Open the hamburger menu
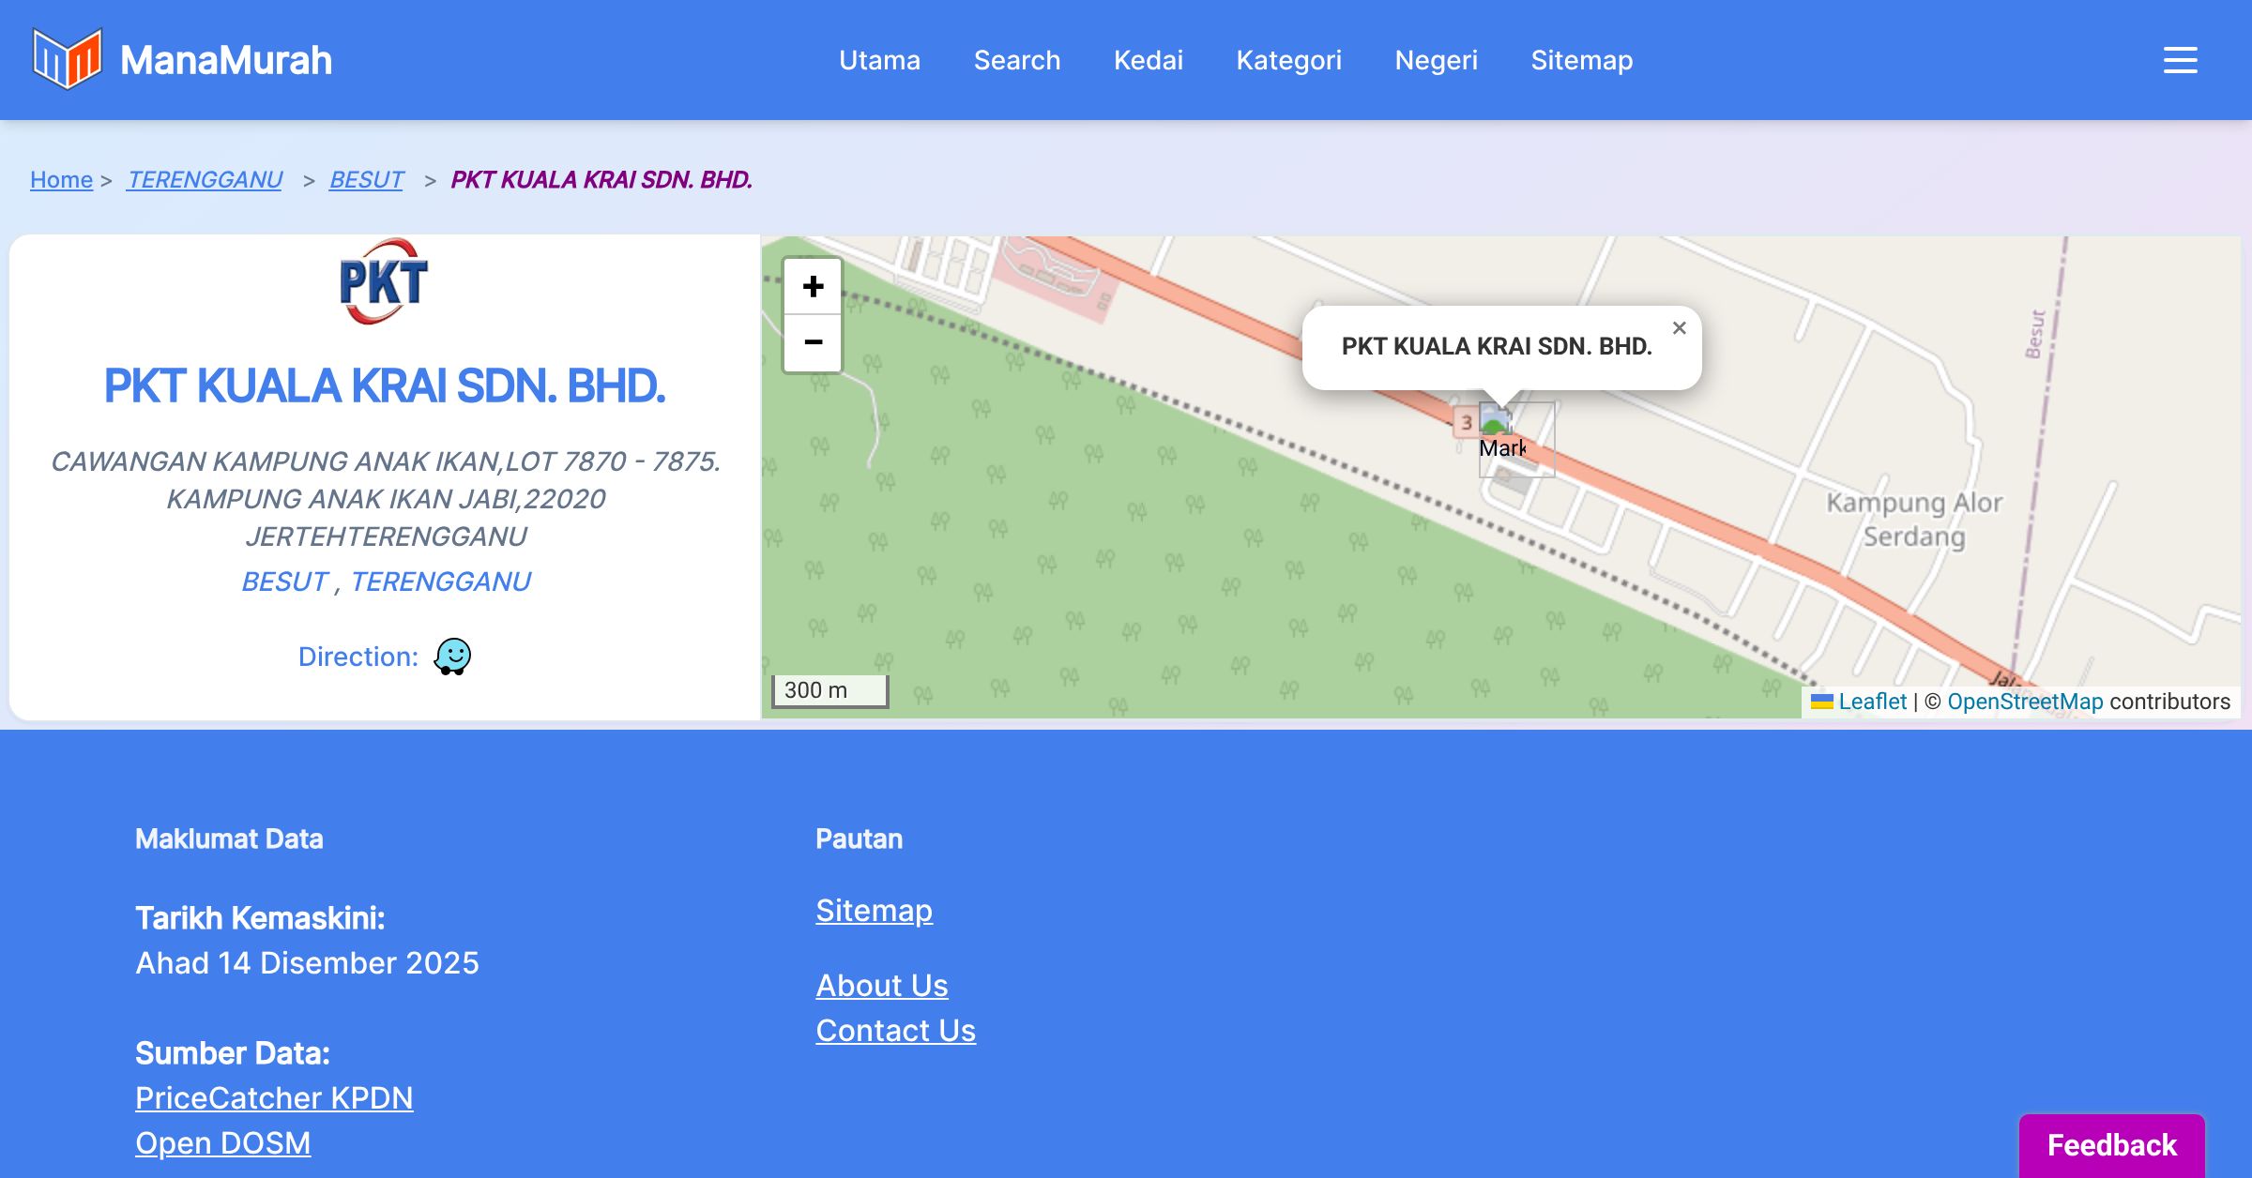The height and width of the screenshot is (1178, 2252). (x=2180, y=60)
